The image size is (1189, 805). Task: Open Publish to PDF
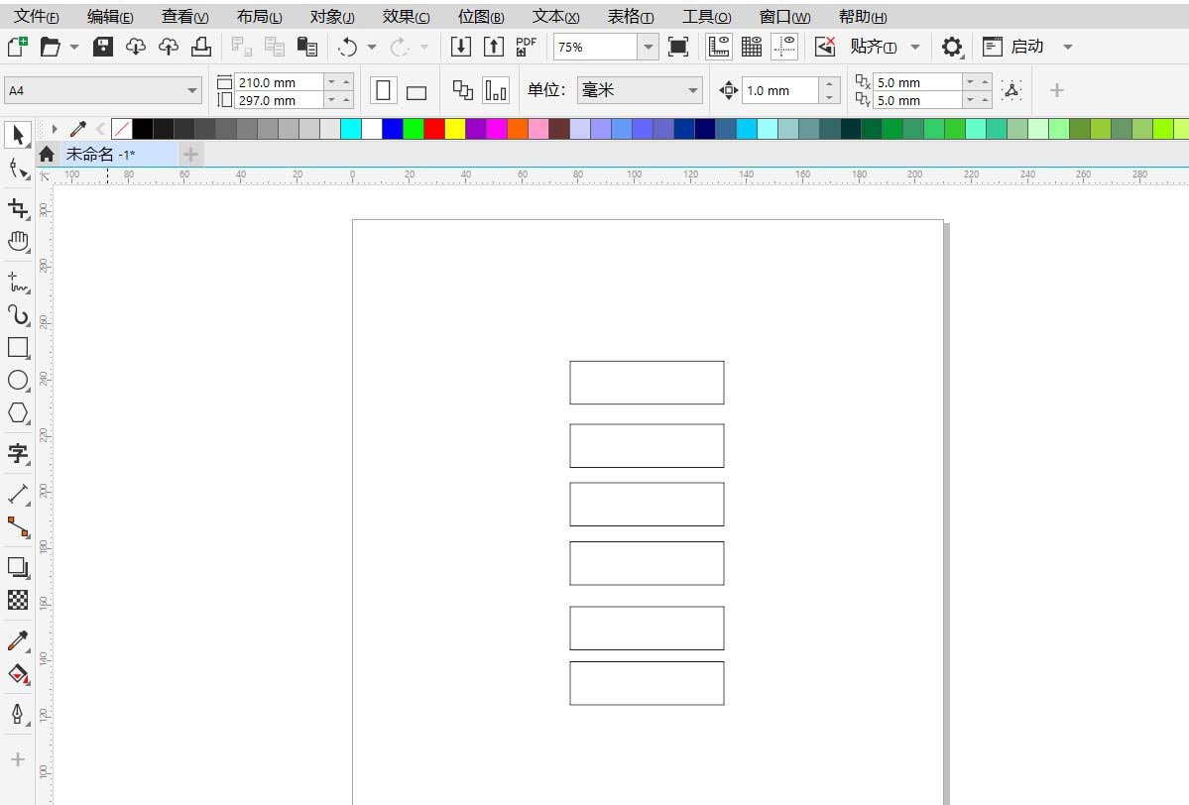point(526,46)
